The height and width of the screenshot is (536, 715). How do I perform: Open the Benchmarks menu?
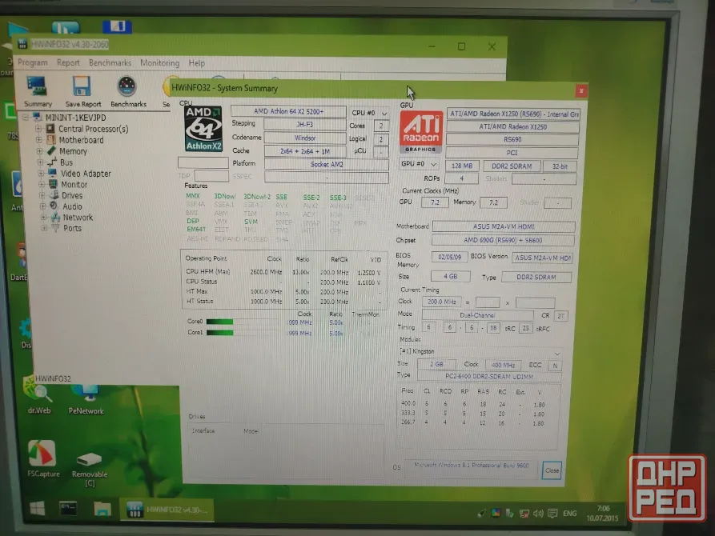coord(110,62)
